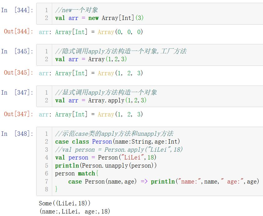
Task: Click the In [348] cell prompt
Action: tap(17, 134)
